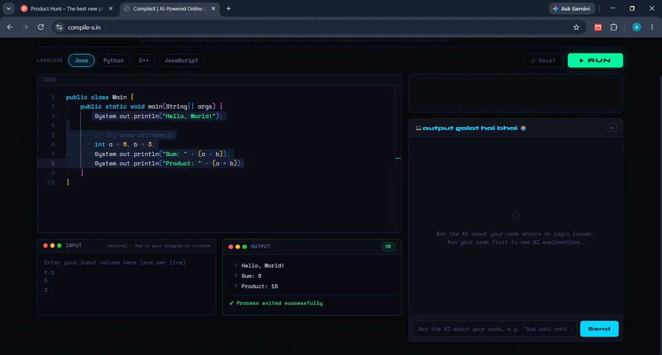662x355 pixels.
Task: Click output line 'Hello, World!'
Action: (x=263, y=266)
